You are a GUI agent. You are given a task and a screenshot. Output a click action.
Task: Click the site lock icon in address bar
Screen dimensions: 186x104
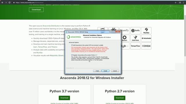tap(14, 3)
